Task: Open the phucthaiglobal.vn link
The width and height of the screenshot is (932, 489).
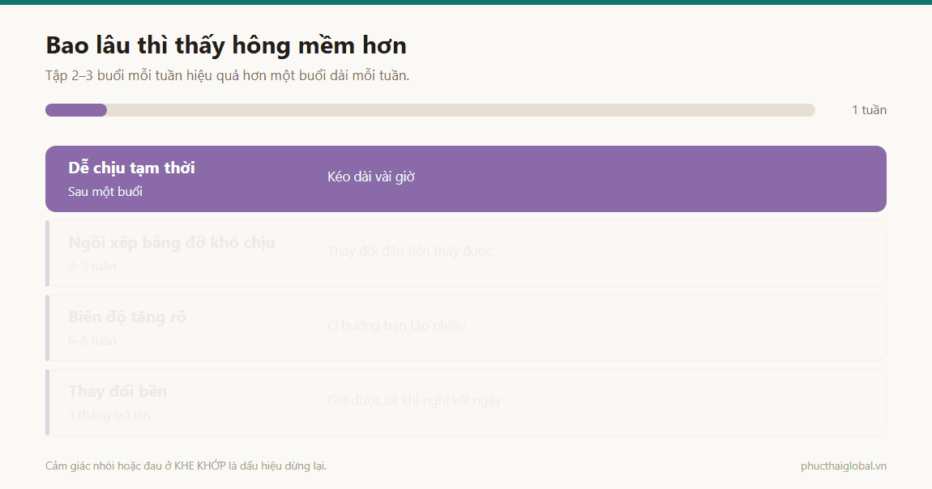Action: [844, 466]
